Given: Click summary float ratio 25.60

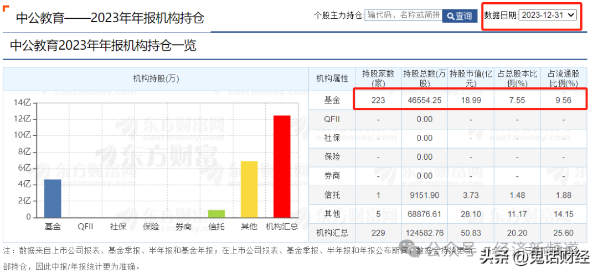Looking at the screenshot, I should (563, 233).
